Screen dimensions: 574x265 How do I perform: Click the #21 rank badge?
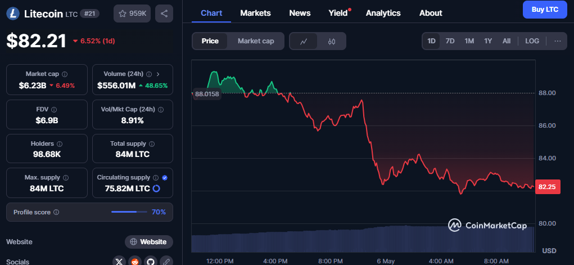tap(90, 14)
